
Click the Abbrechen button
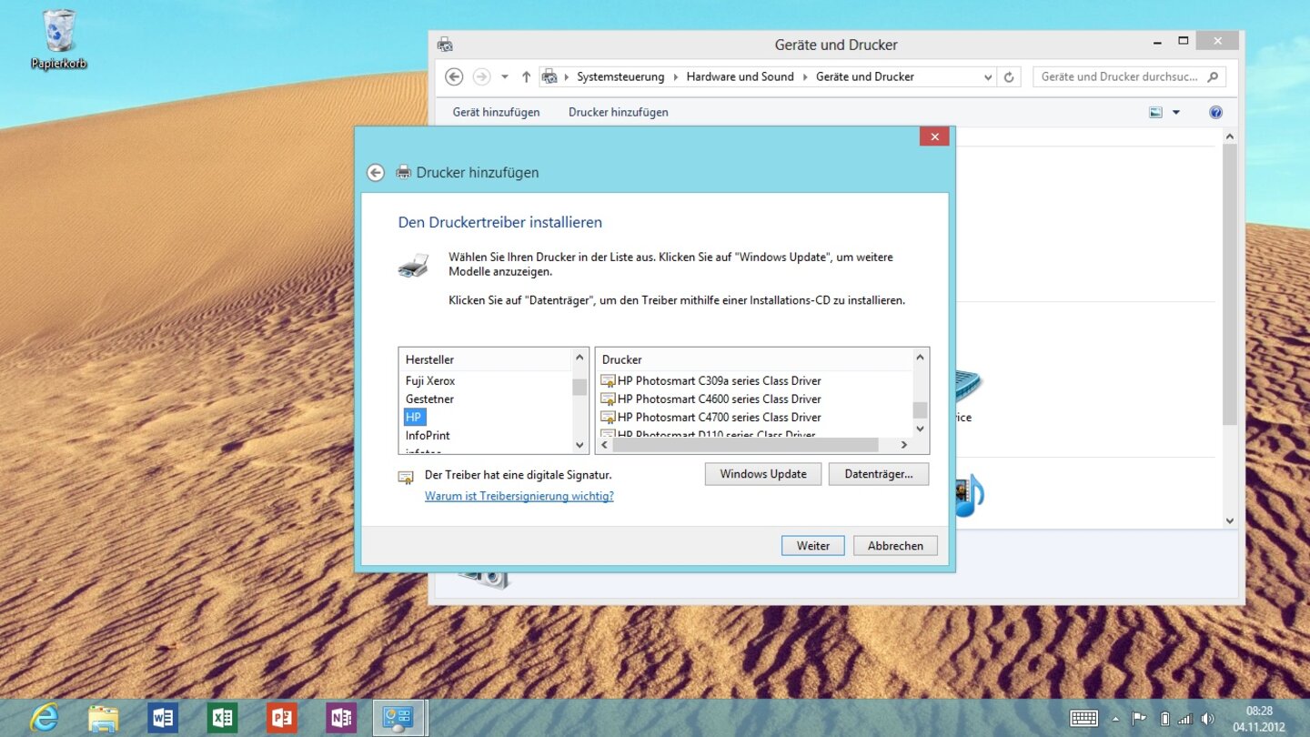pyautogui.click(x=895, y=546)
